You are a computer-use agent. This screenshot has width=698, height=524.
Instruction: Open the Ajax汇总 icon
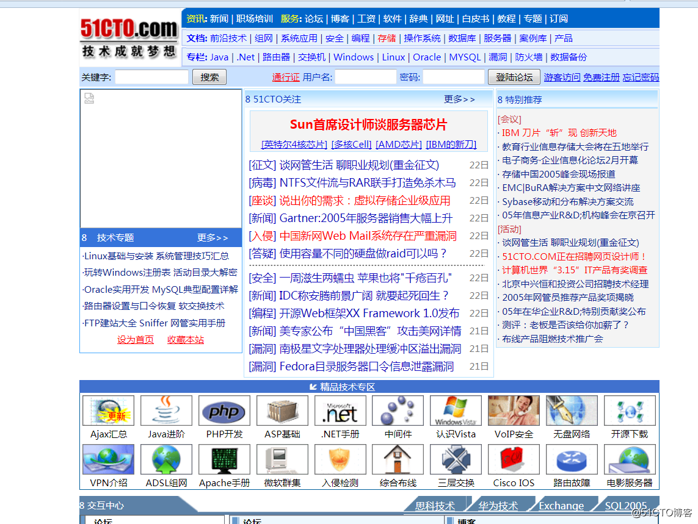(x=109, y=411)
